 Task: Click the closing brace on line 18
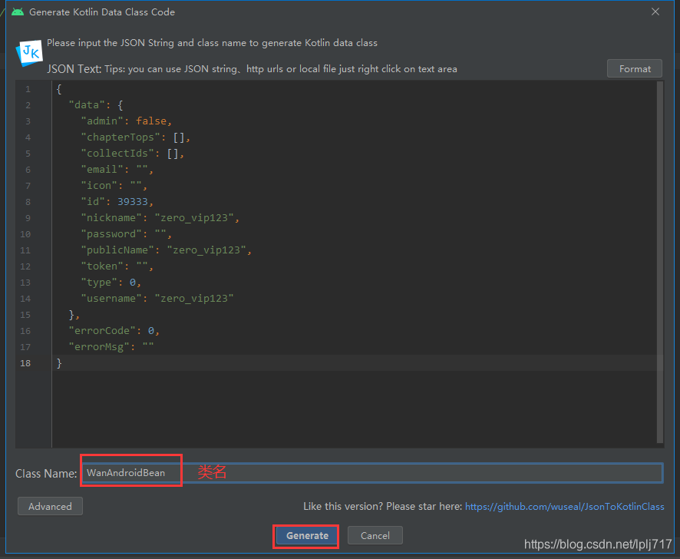(x=59, y=363)
